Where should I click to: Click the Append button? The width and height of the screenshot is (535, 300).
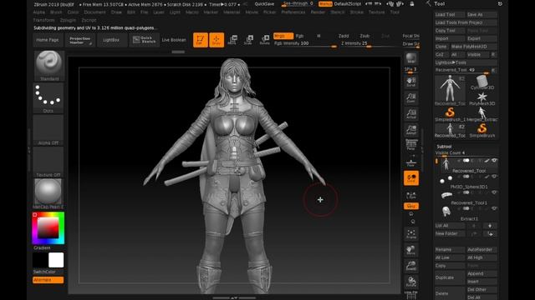click(481, 273)
